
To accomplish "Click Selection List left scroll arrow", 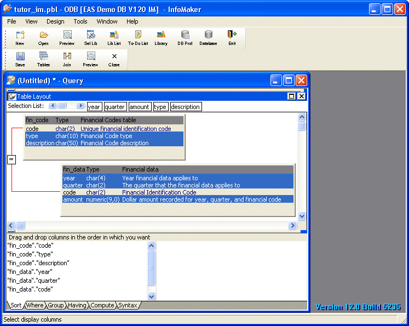I will (x=53, y=105).
